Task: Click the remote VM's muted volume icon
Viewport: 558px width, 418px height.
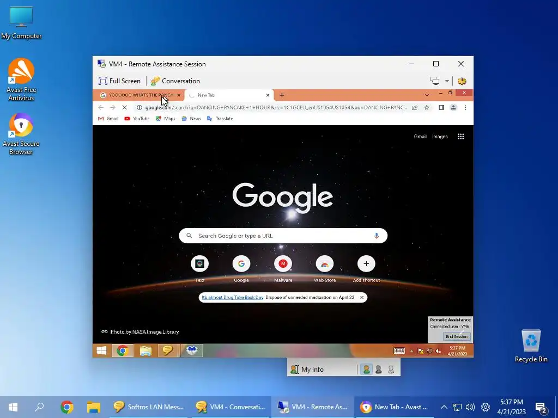Action: click(x=439, y=351)
